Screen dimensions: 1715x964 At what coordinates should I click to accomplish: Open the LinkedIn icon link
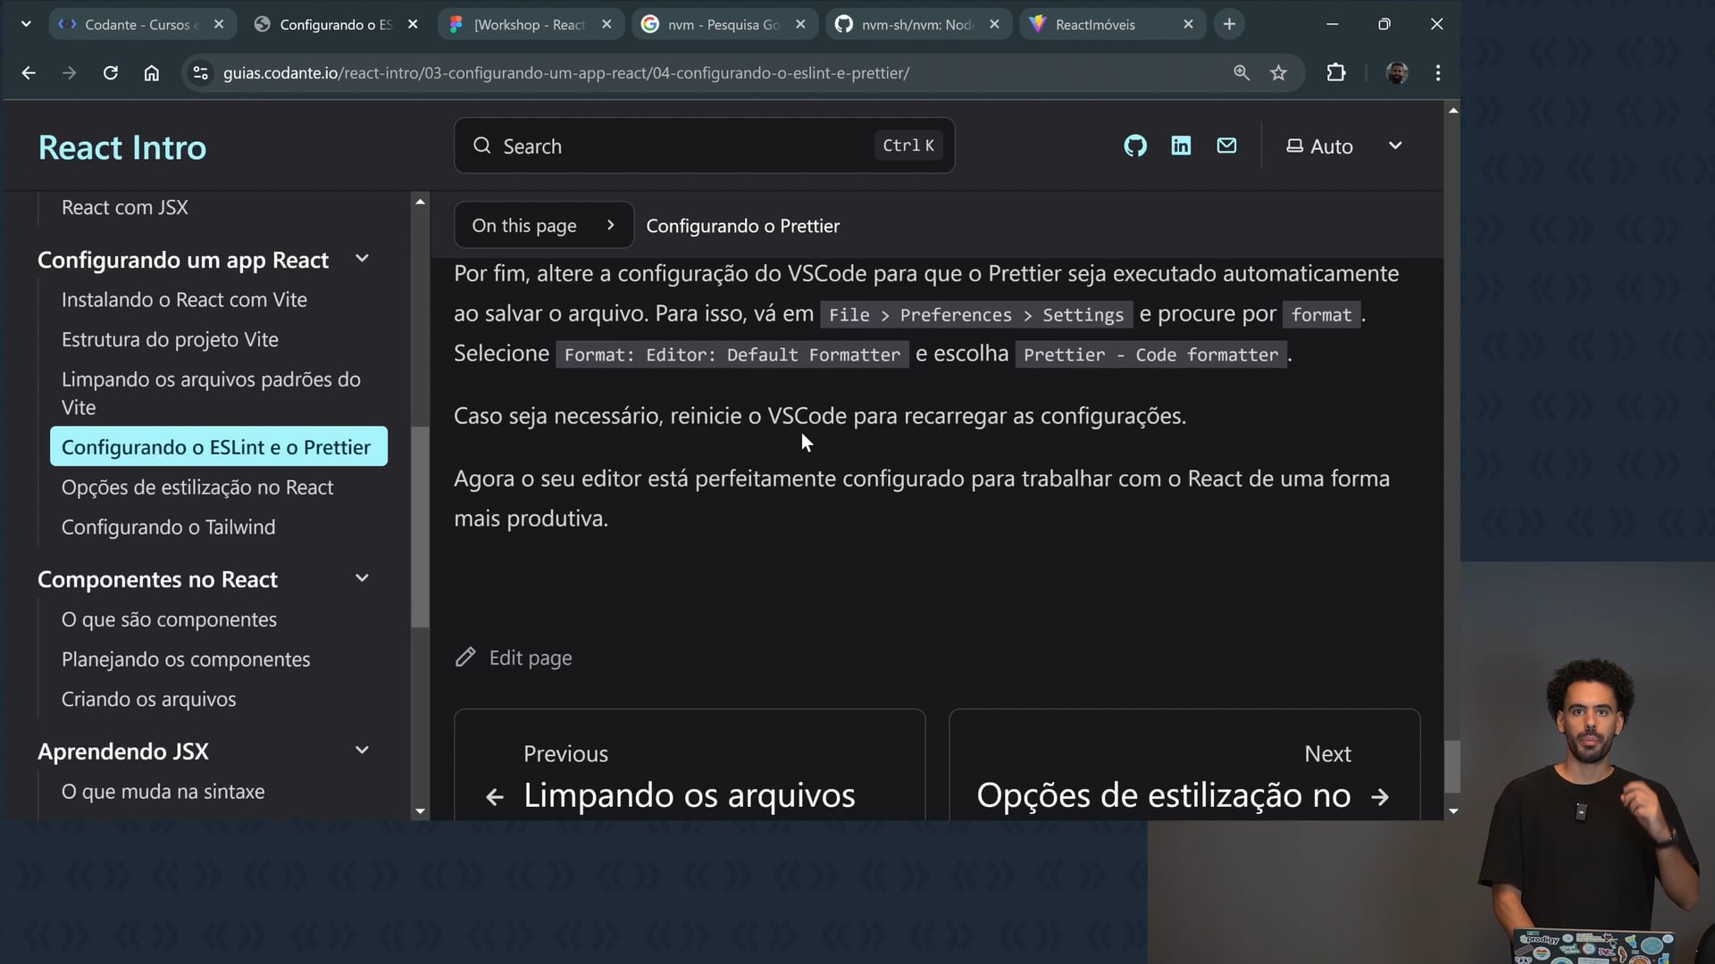[x=1181, y=145]
